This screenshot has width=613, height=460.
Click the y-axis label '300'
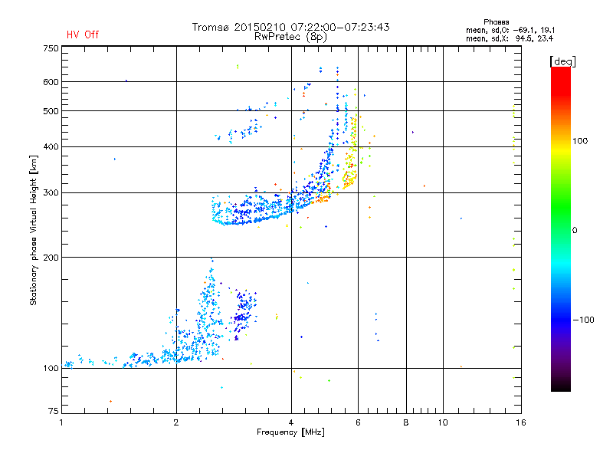(51, 192)
